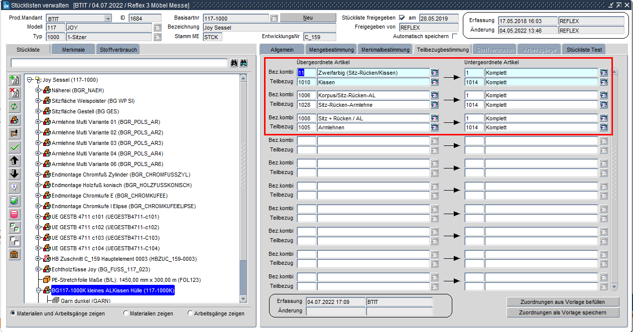Open lookup list for Kissen Teilbezug field

pos(434,82)
